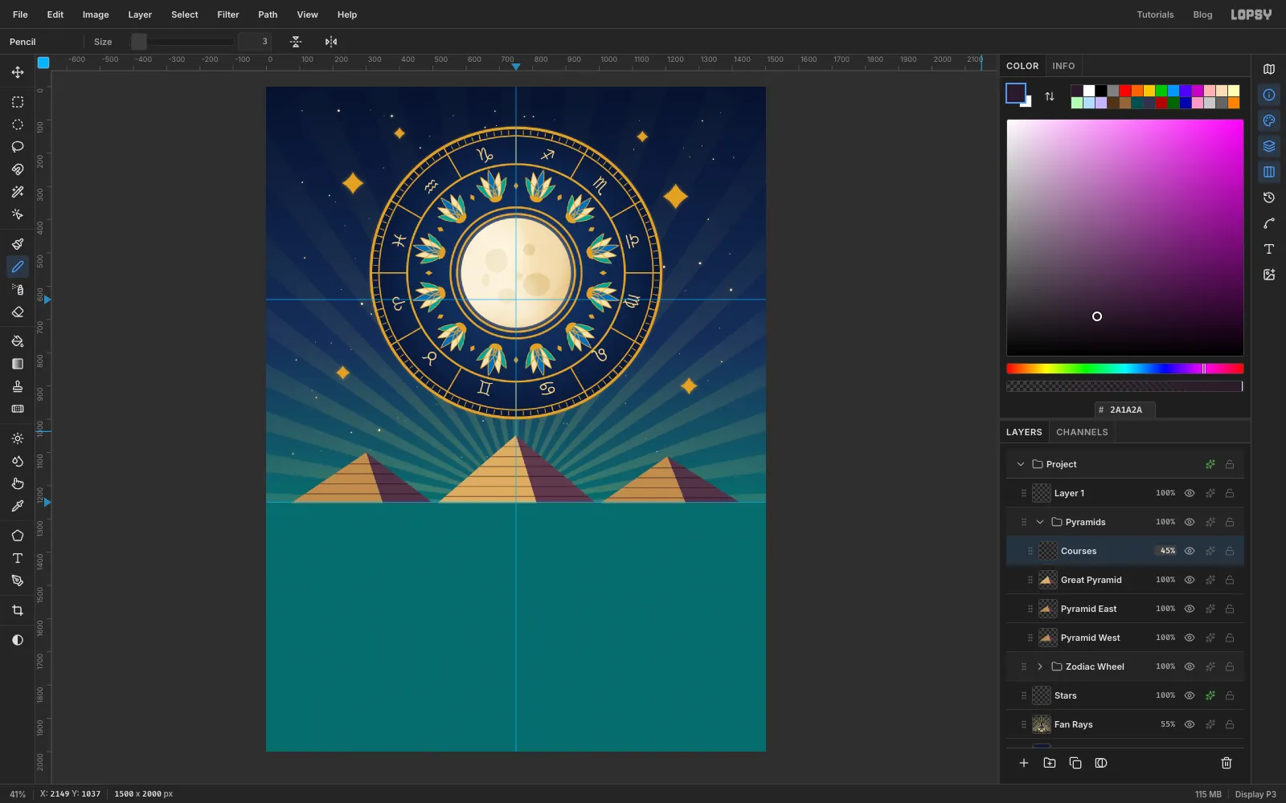Choose the Text tool in left toolbar
Image resolution: width=1286 pixels, height=803 pixels.
pos(18,558)
